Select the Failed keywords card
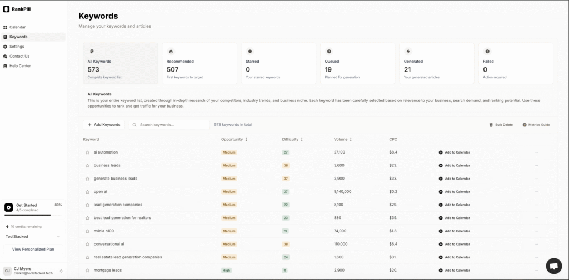The image size is (569, 280). tap(516, 63)
